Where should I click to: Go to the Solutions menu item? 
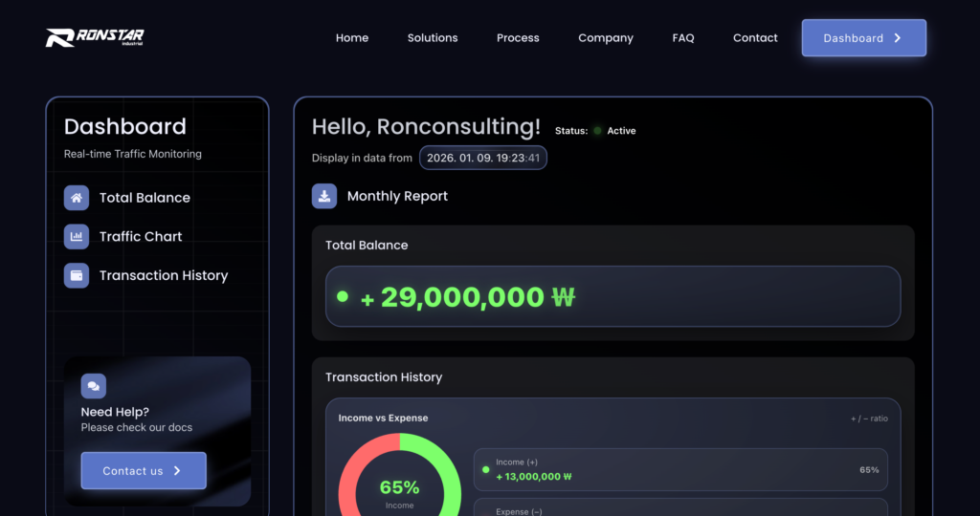433,38
